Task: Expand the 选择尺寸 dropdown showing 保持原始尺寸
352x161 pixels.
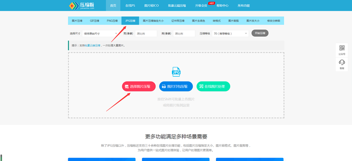Action: [x=100, y=34]
